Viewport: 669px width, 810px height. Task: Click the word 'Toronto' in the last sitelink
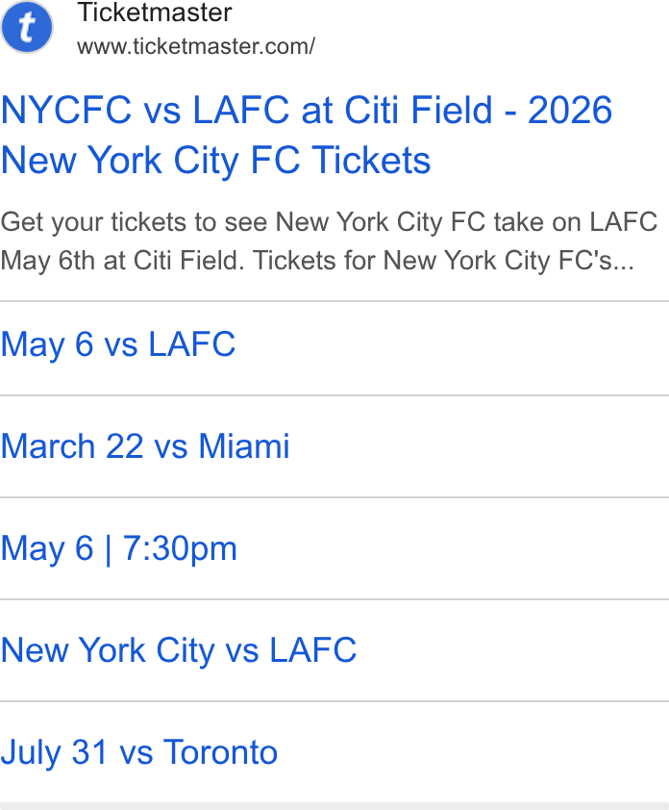coord(221,752)
